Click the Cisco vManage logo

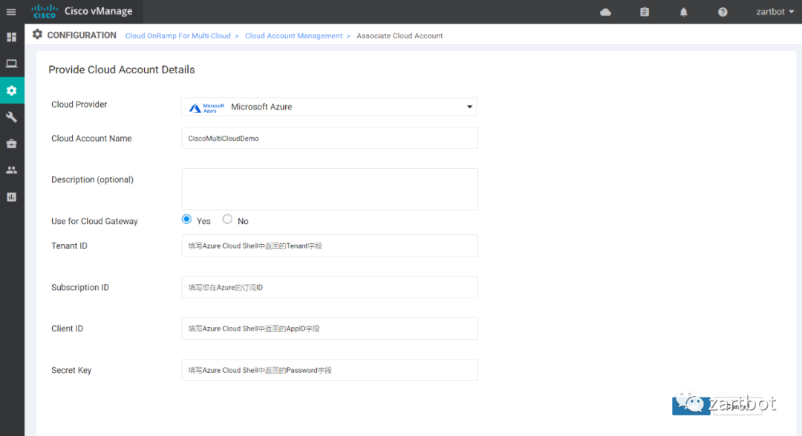(82, 11)
